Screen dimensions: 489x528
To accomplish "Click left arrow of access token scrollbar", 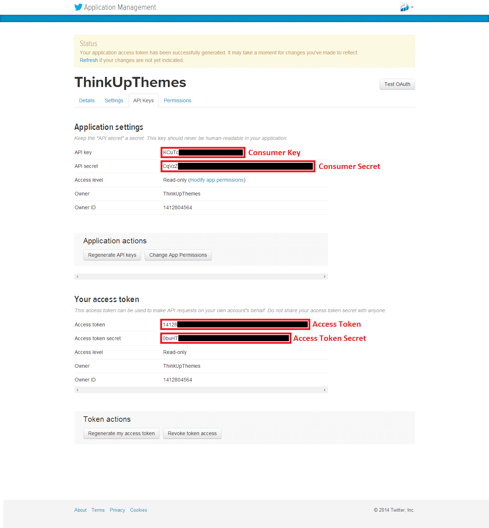I will click(x=77, y=390).
